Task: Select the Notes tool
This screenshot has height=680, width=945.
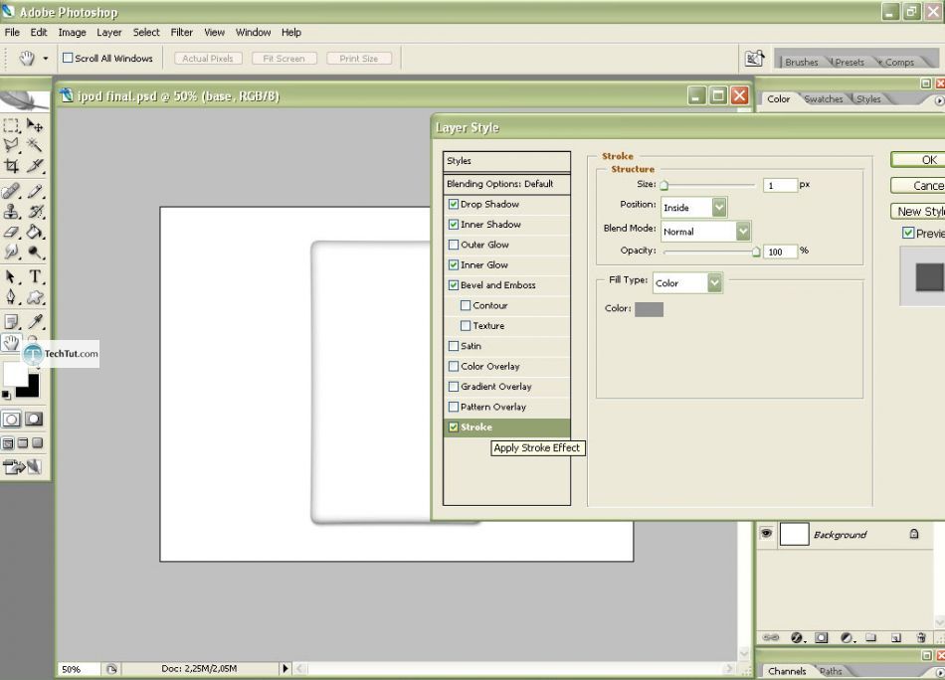Action: click(12, 322)
